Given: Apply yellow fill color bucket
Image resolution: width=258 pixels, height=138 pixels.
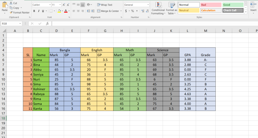Looking at the screenshot, I should pyautogui.click(x=59, y=11).
